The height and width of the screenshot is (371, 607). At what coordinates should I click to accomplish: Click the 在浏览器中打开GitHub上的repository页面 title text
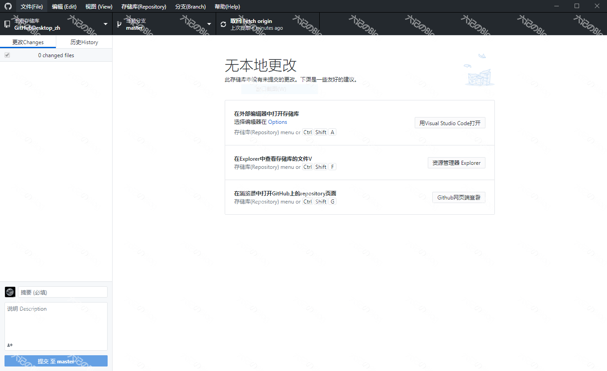tap(285, 194)
